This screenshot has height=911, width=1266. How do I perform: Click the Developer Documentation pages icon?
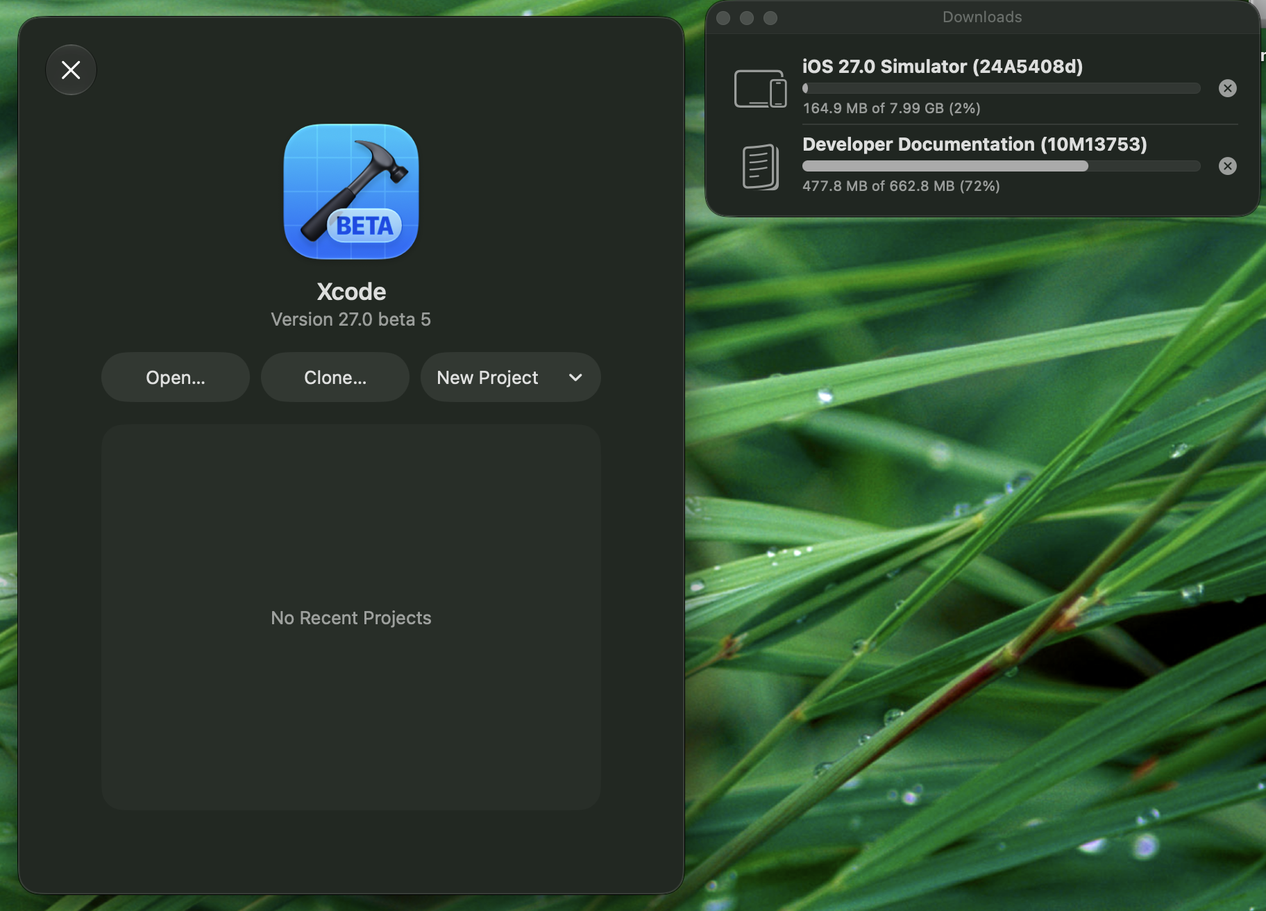761,167
